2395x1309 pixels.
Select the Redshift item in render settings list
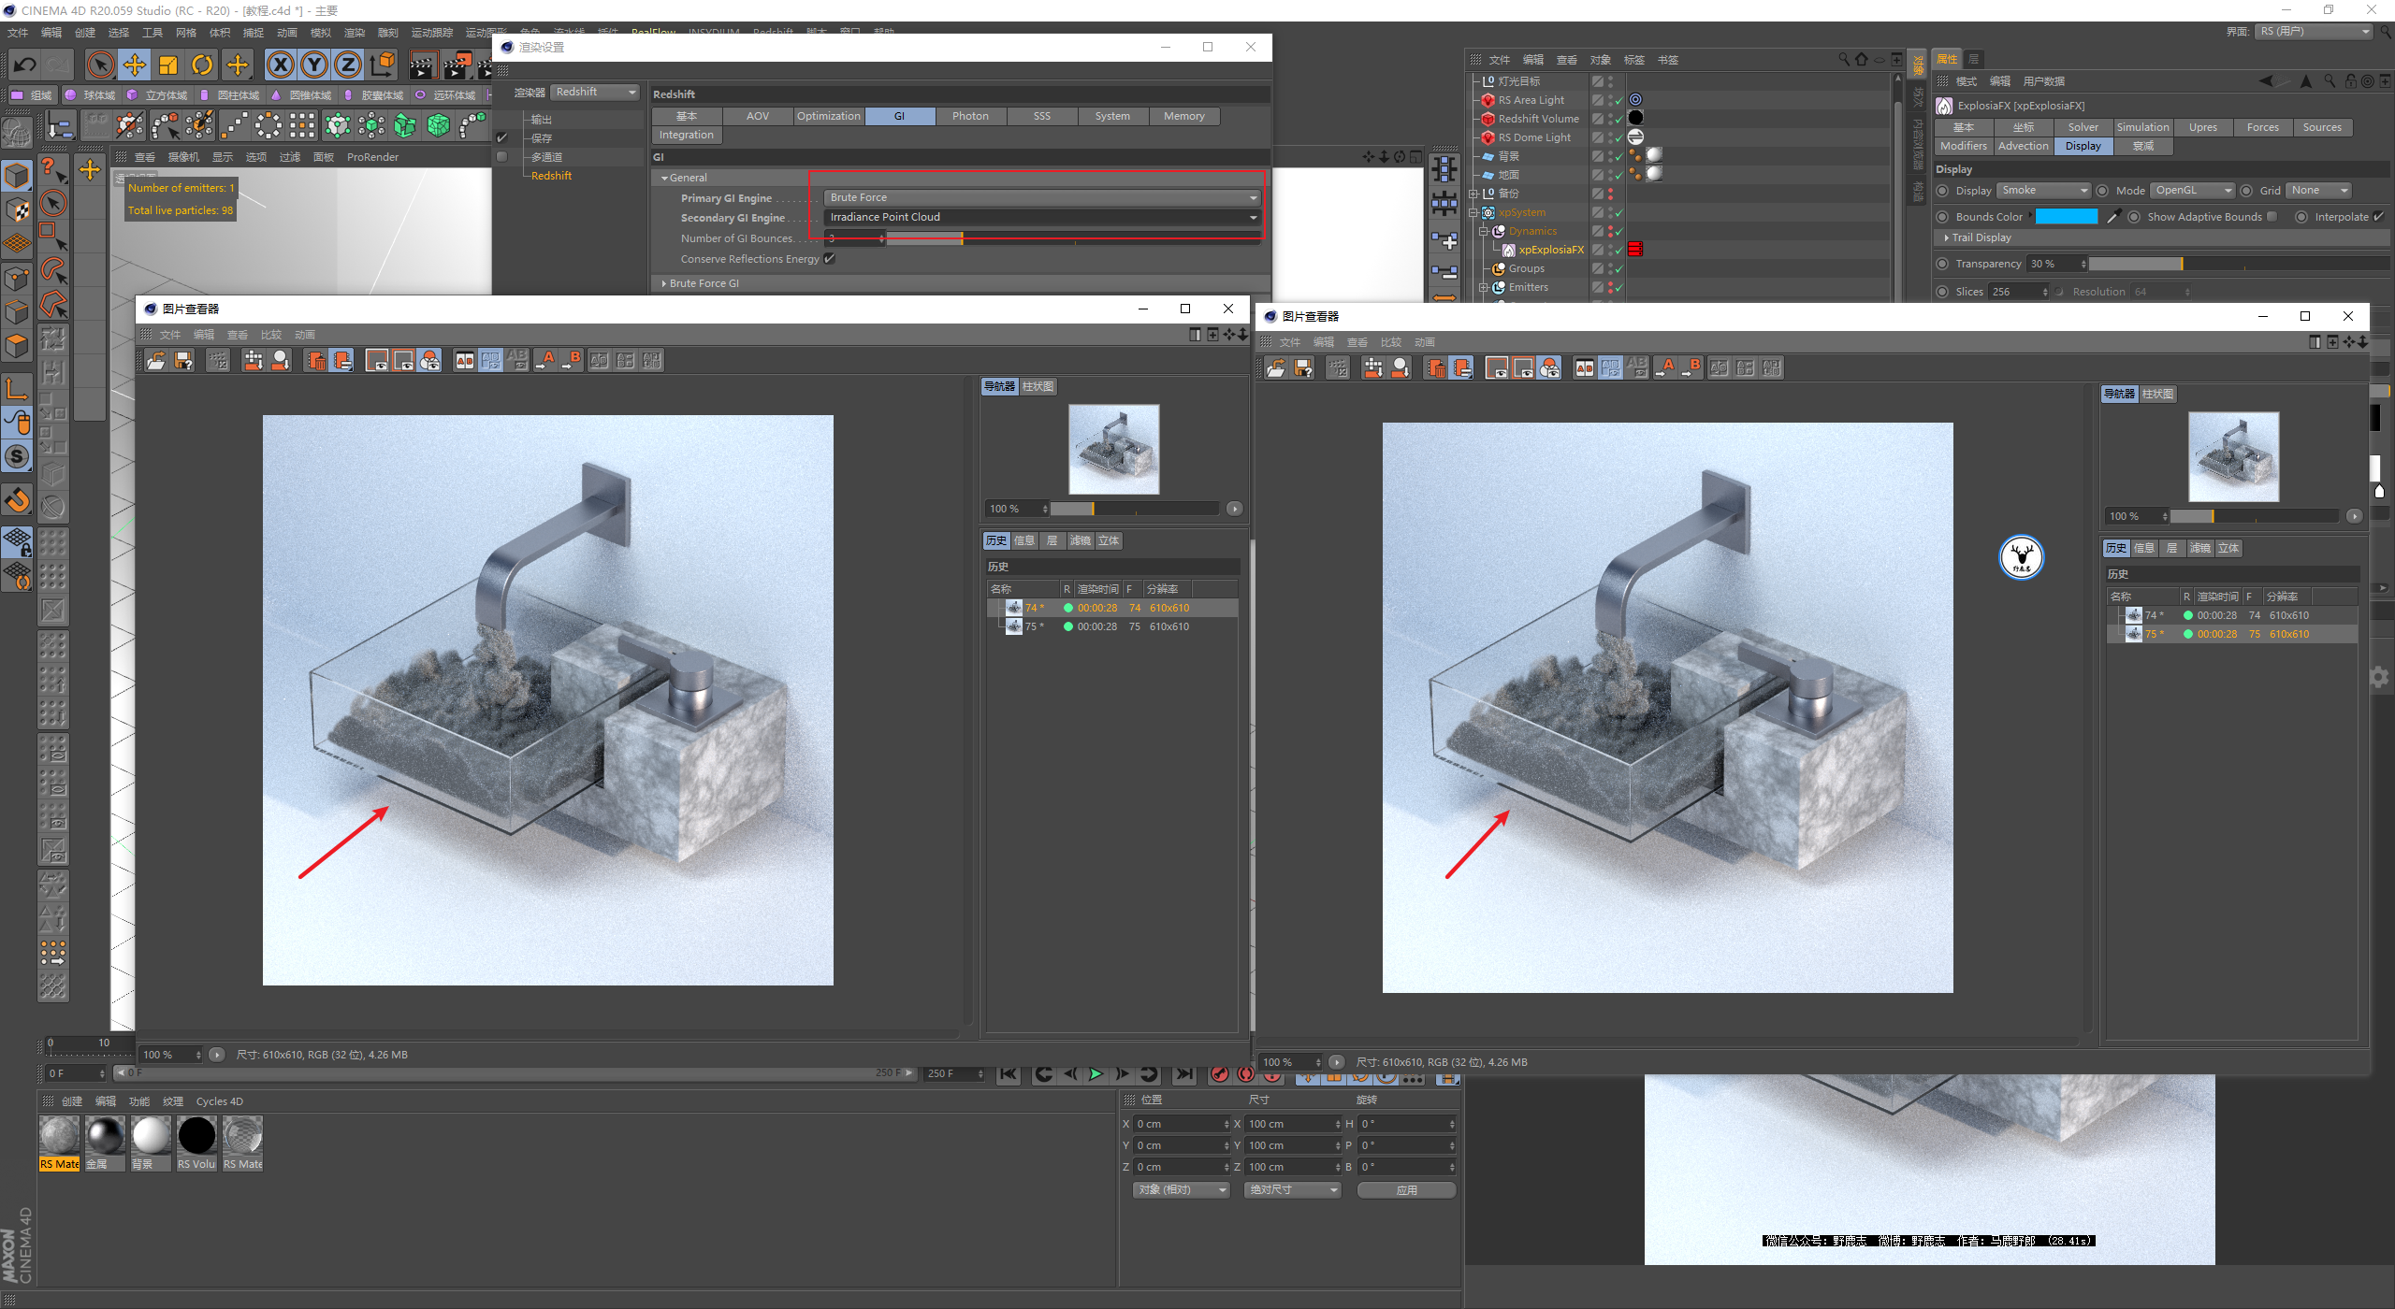(551, 176)
